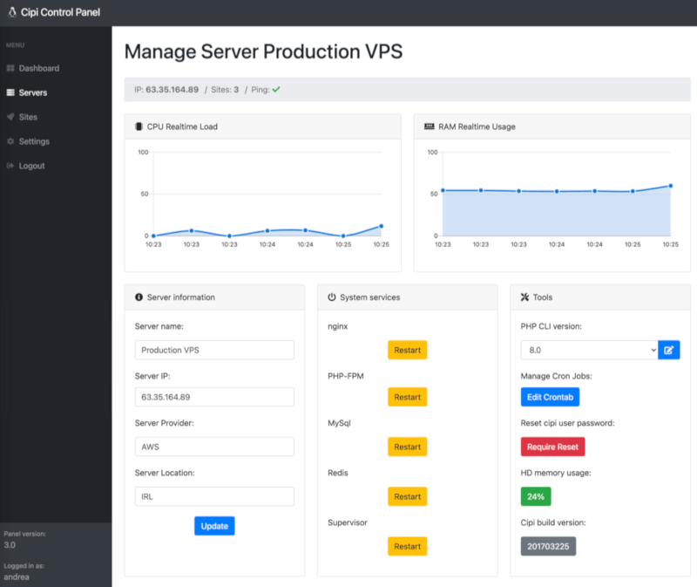Restart the Redis service
This screenshot has width=697, height=587.
pos(407,496)
